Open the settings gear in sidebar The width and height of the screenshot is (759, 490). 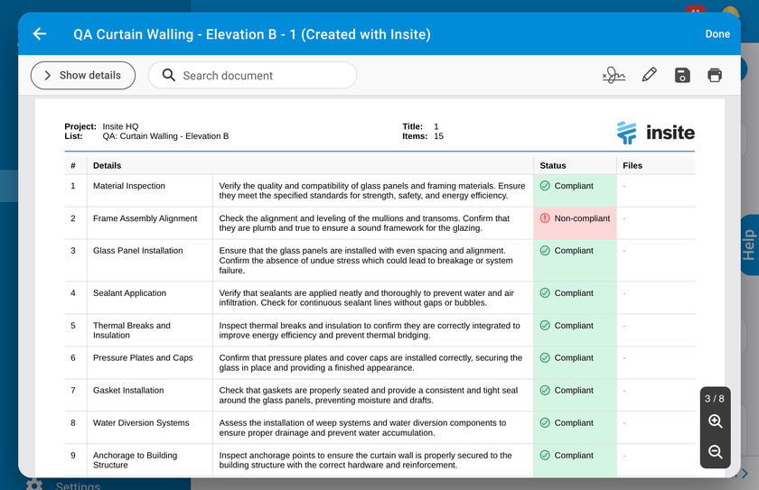(x=34, y=485)
